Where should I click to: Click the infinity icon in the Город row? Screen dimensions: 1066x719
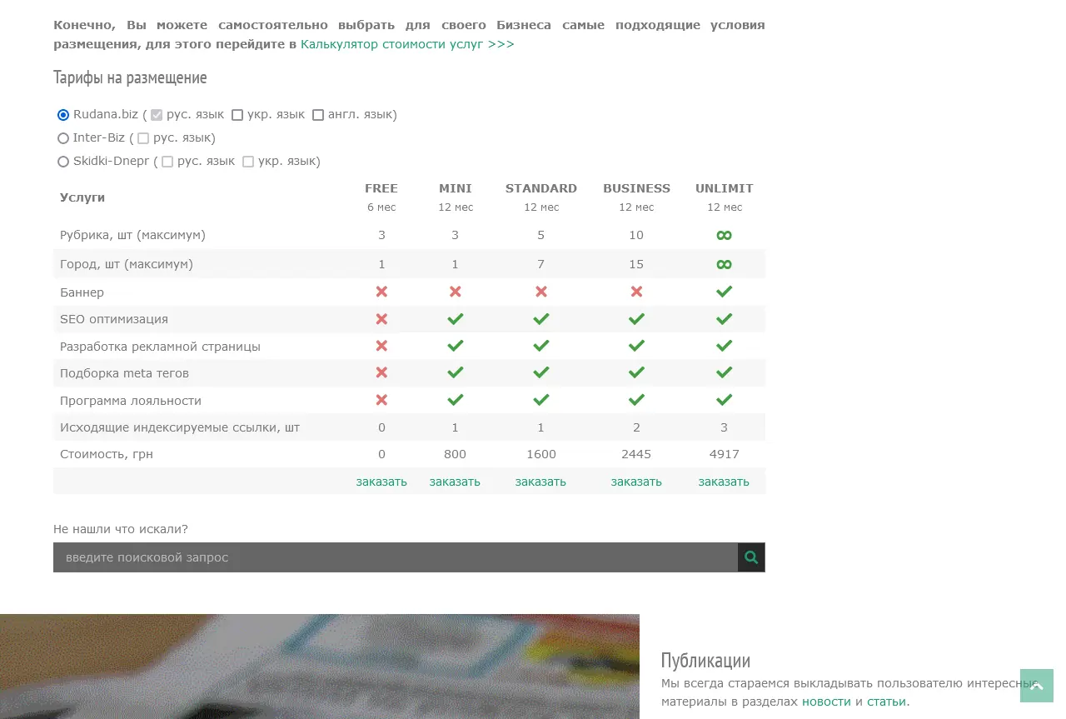click(724, 265)
